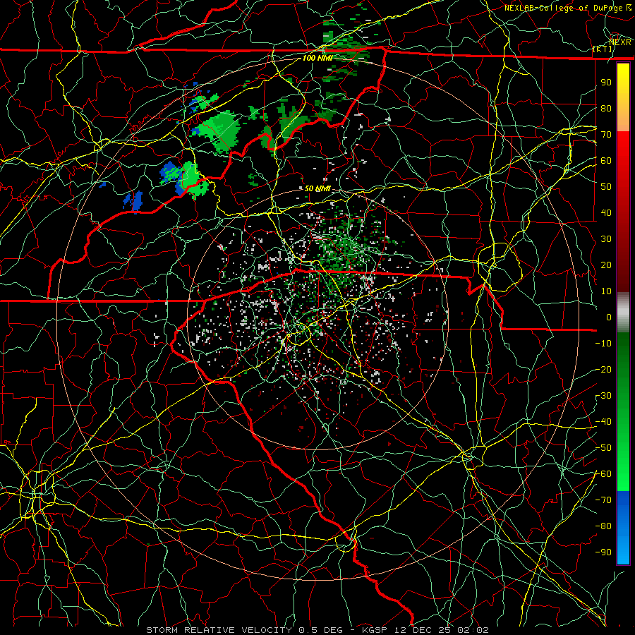Click the 100 NMI range ring label
The height and width of the screenshot is (635, 635).
[317, 58]
